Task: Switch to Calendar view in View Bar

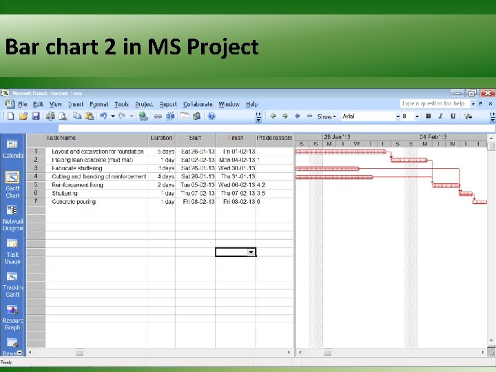Action: point(12,149)
